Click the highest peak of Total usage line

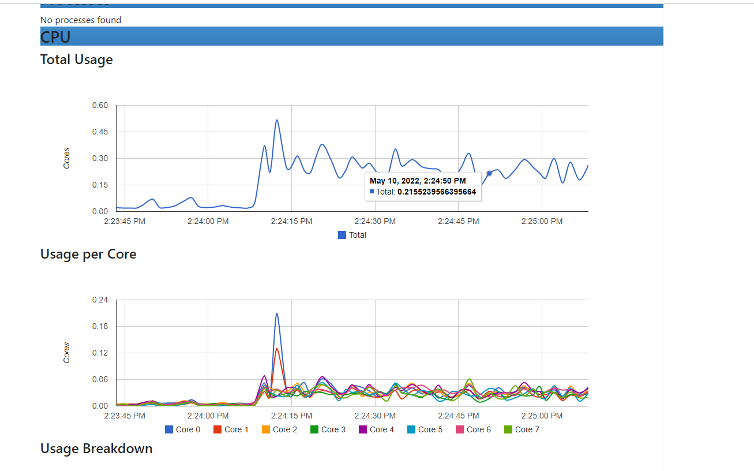click(277, 120)
